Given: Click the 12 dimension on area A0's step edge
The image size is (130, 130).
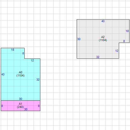Looking at the screenshot, I should click(x=32, y=60).
